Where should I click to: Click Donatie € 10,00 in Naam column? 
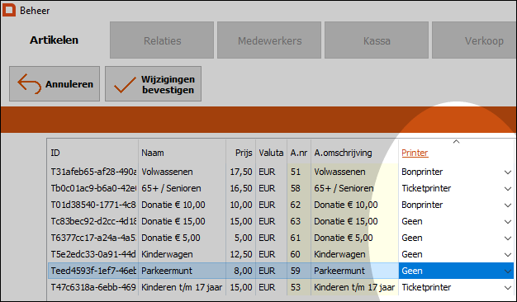(182, 205)
